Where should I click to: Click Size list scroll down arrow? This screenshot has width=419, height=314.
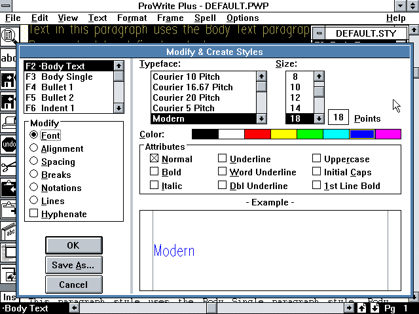pos(319,118)
